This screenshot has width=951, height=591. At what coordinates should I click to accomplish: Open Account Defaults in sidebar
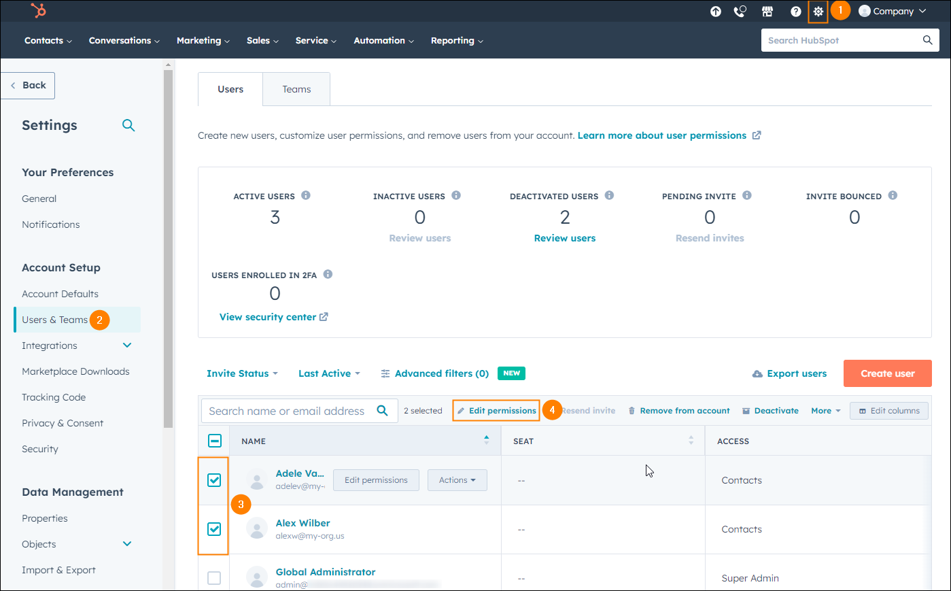click(x=60, y=294)
